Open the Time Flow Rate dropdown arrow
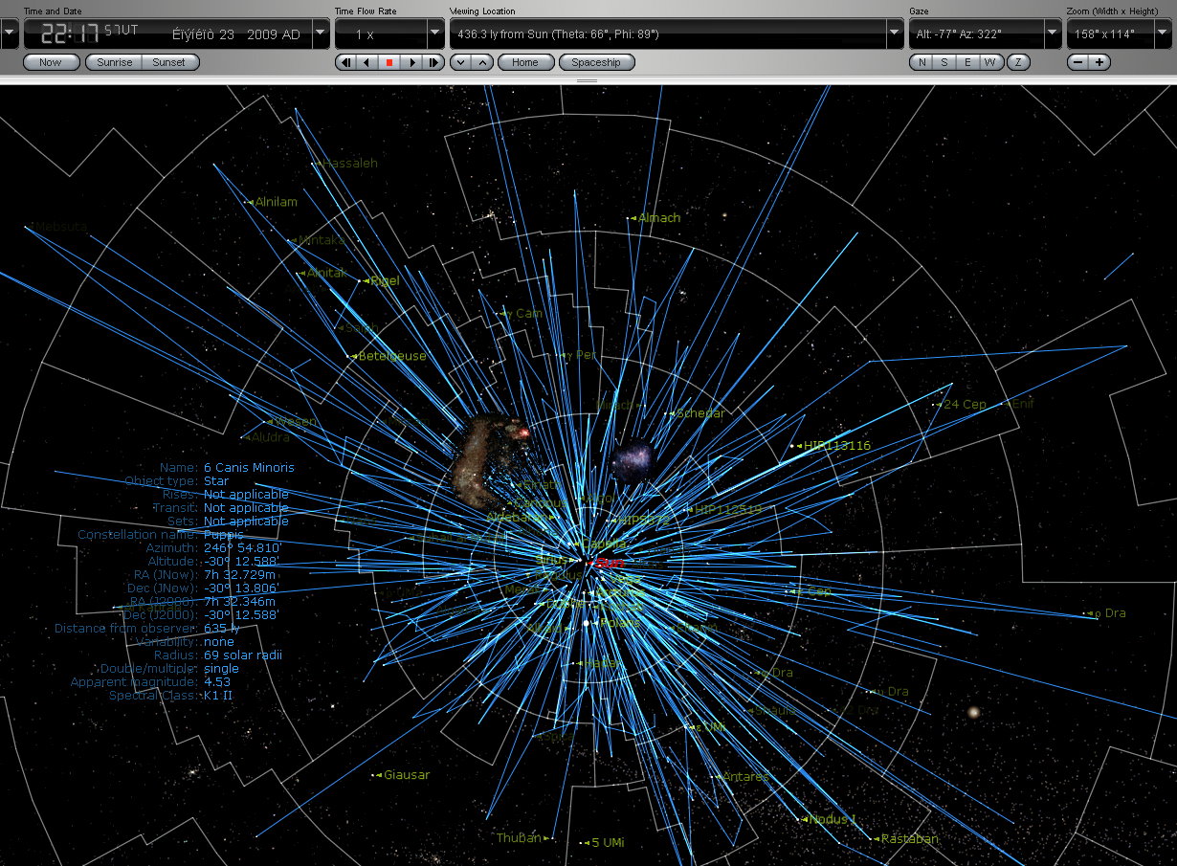This screenshot has height=866, width=1177. coord(435,34)
